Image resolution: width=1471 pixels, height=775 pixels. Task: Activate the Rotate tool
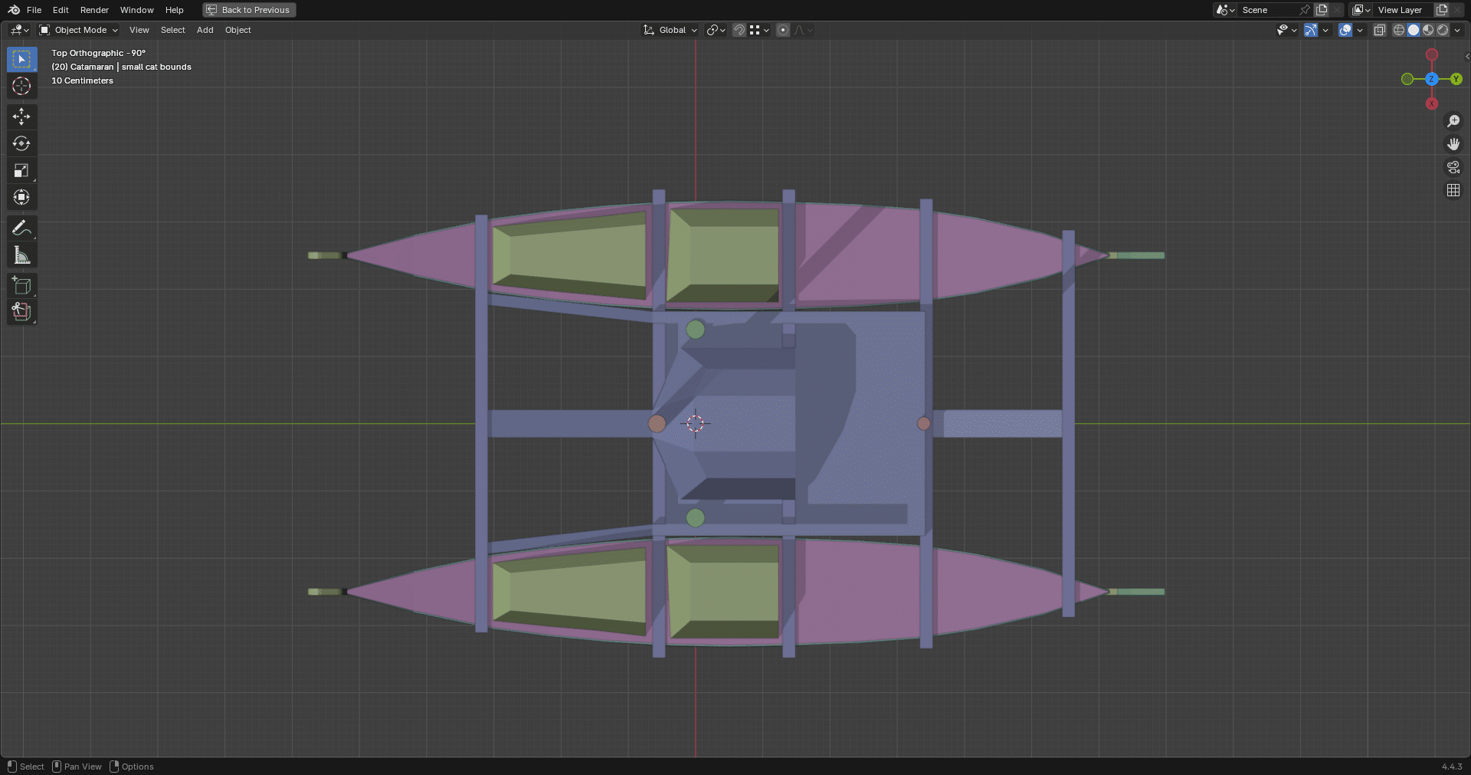click(21, 143)
